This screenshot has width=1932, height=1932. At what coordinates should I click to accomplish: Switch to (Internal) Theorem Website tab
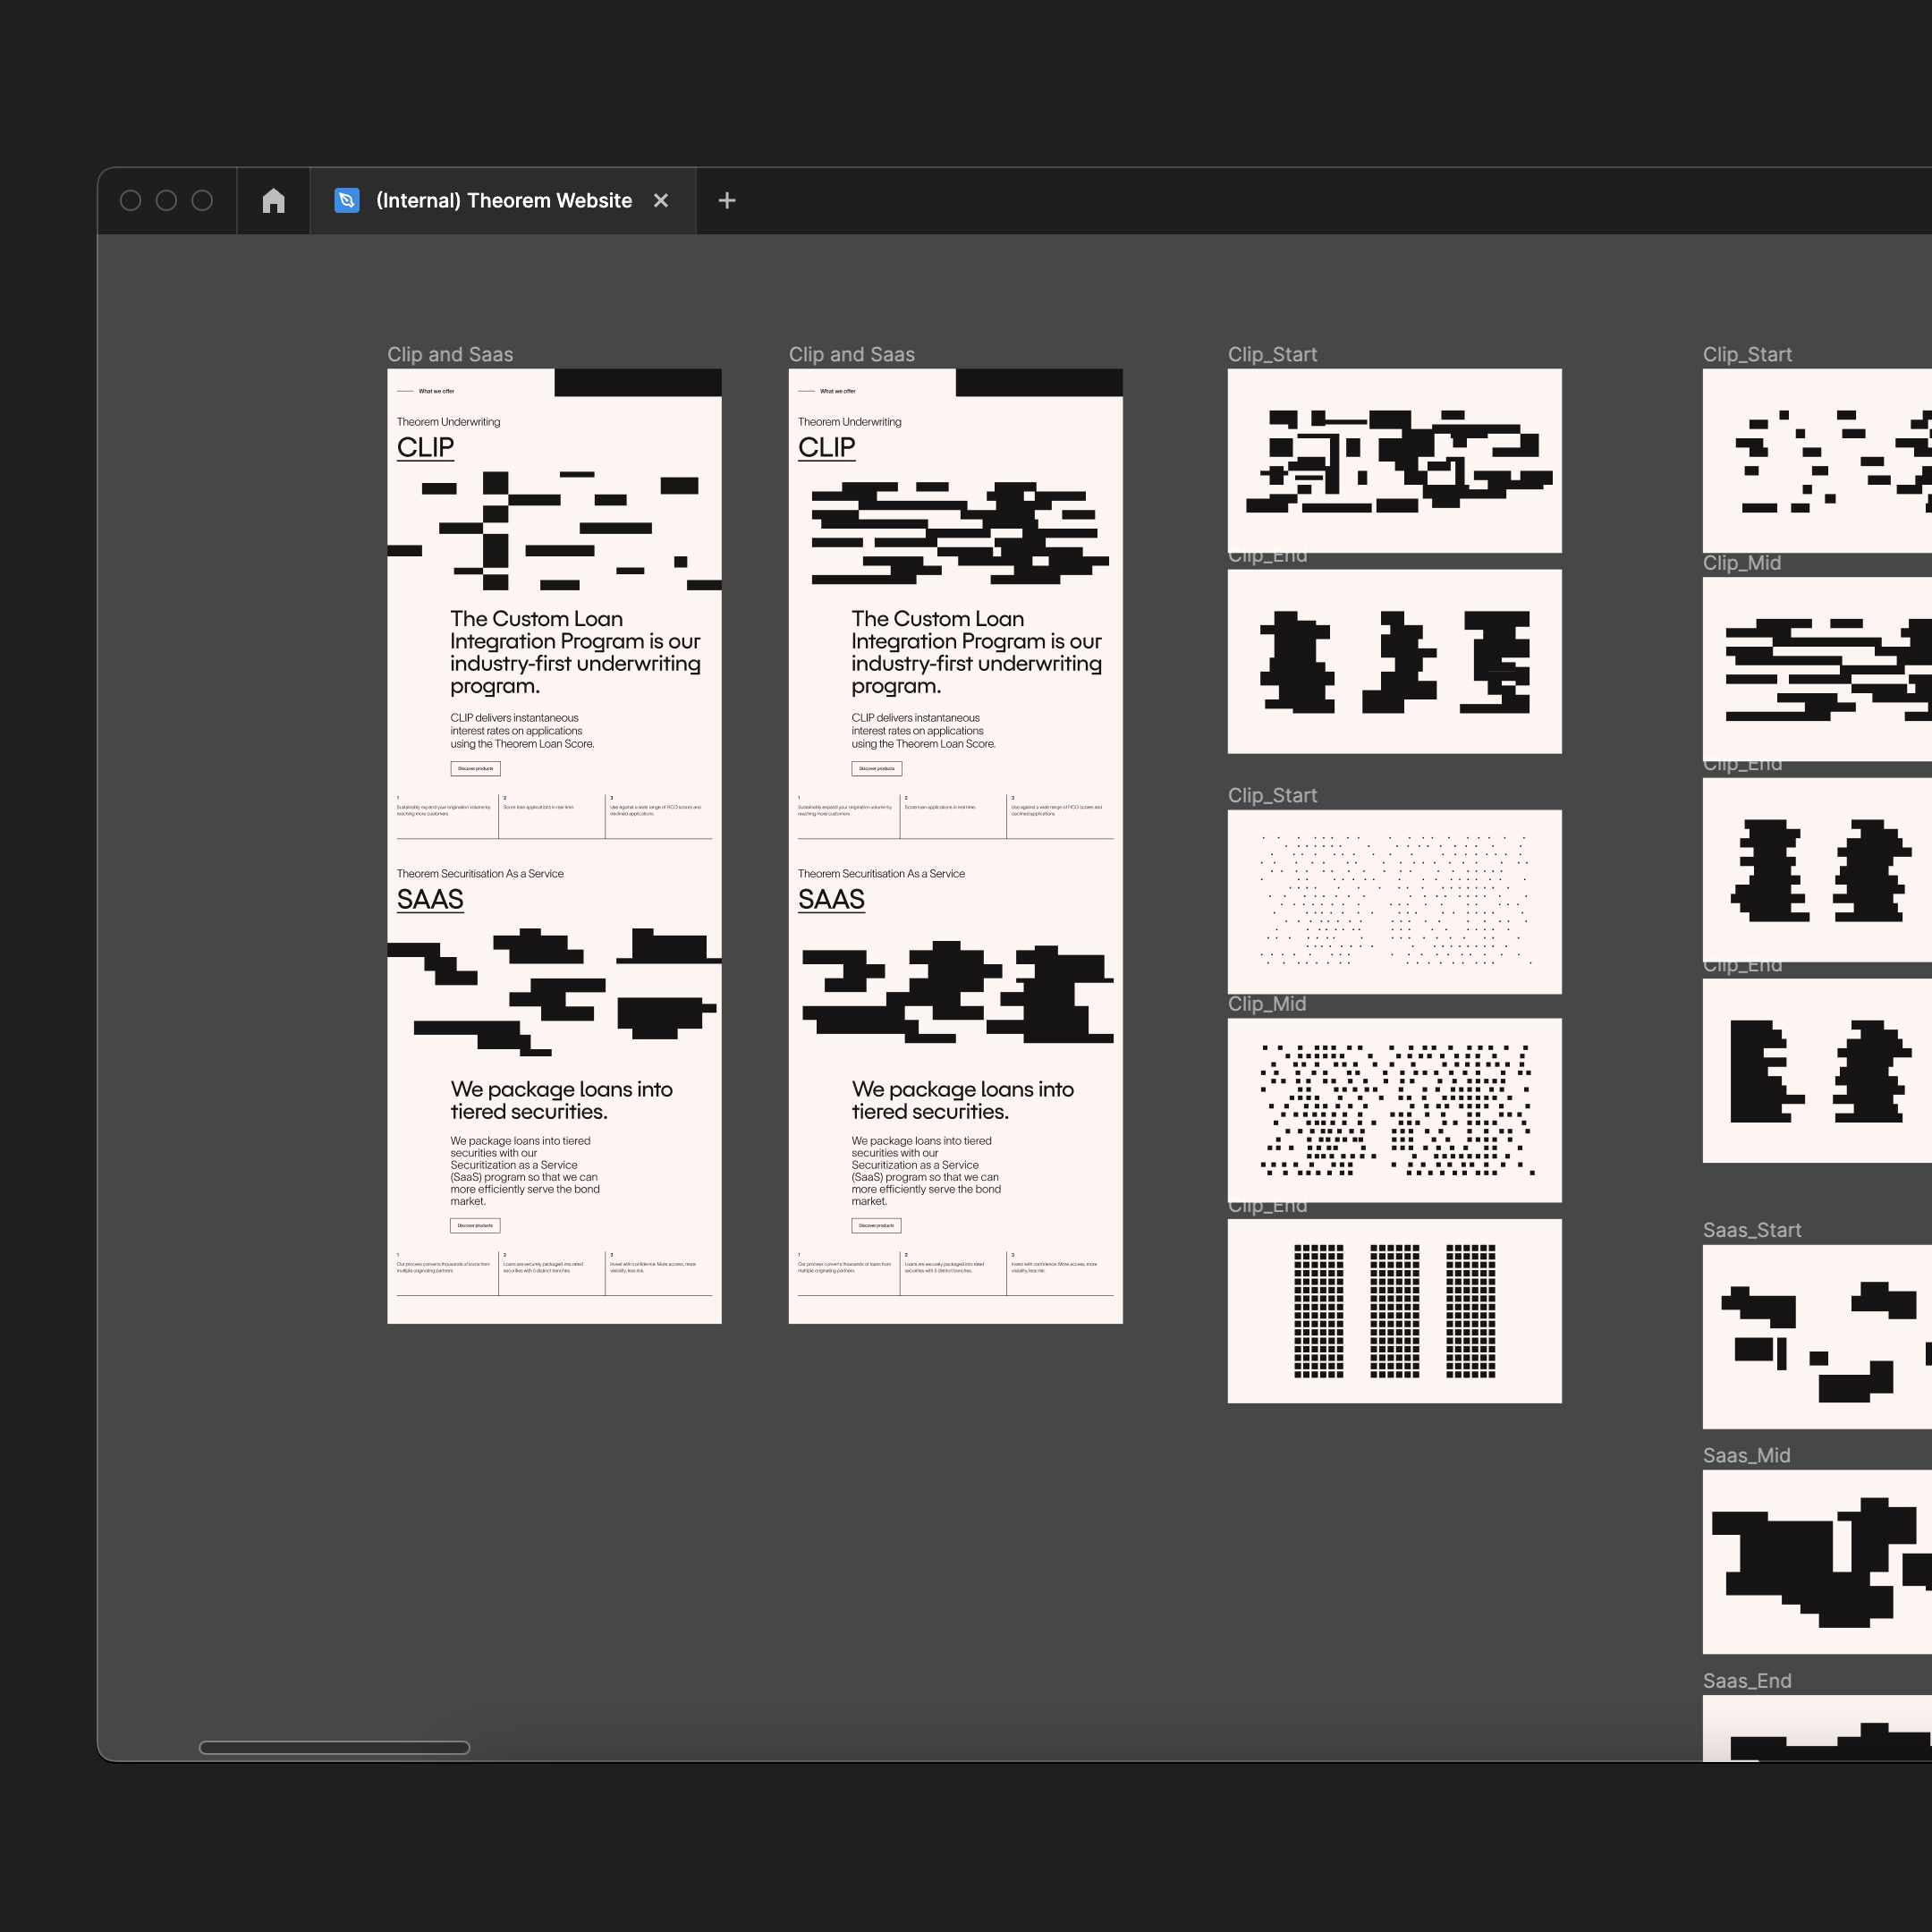(503, 201)
